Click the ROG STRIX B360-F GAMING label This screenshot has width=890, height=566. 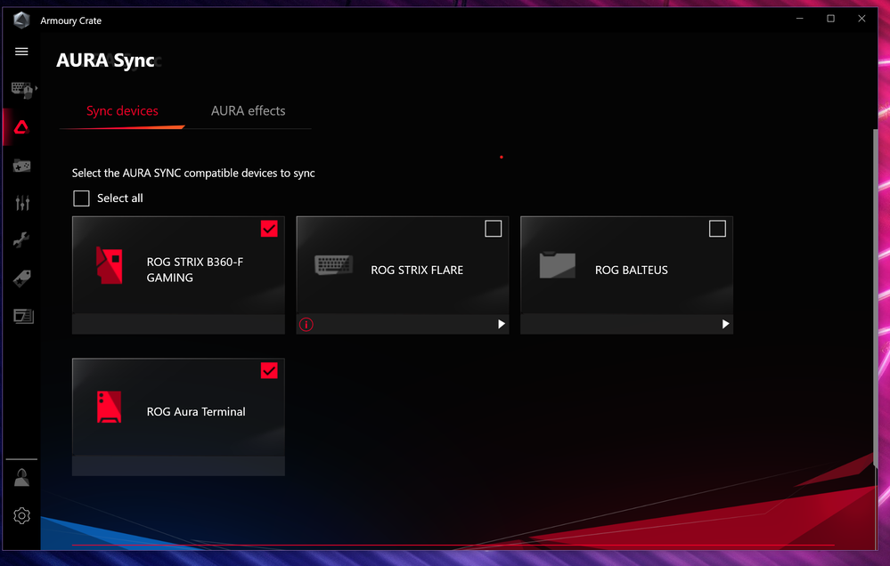195,270
